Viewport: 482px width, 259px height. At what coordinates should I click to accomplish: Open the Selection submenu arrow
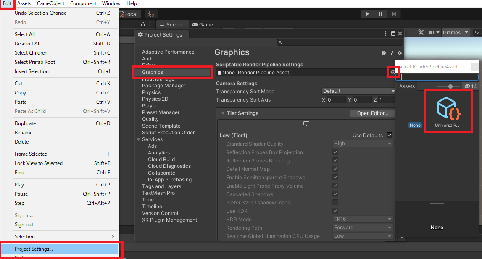tap(113, 237)
